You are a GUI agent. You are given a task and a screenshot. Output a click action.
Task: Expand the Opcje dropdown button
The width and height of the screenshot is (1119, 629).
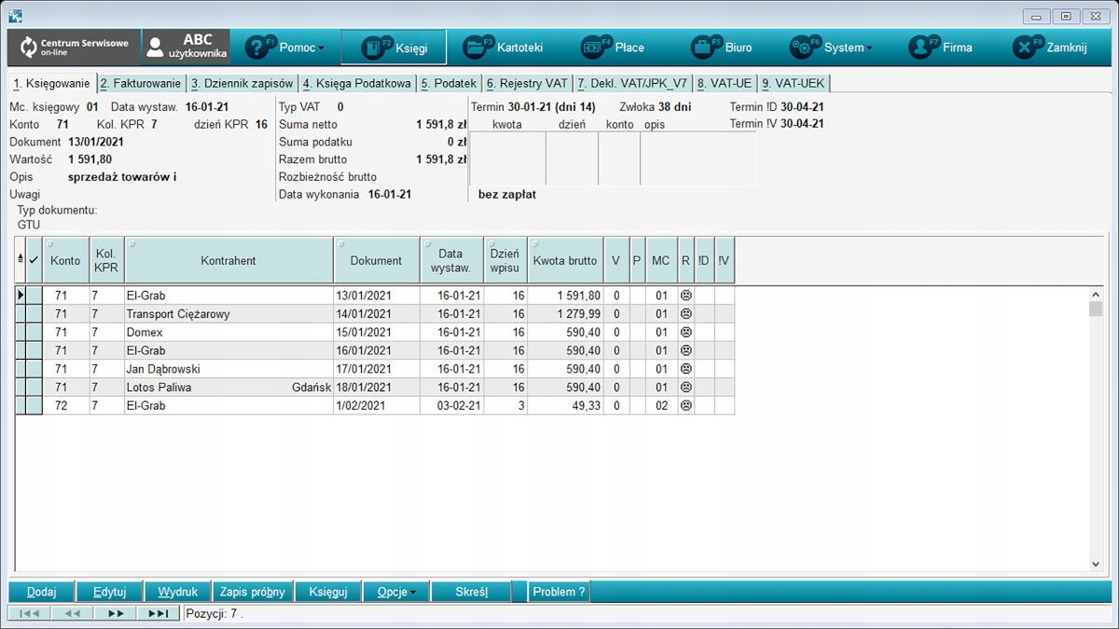click(396, 592)
